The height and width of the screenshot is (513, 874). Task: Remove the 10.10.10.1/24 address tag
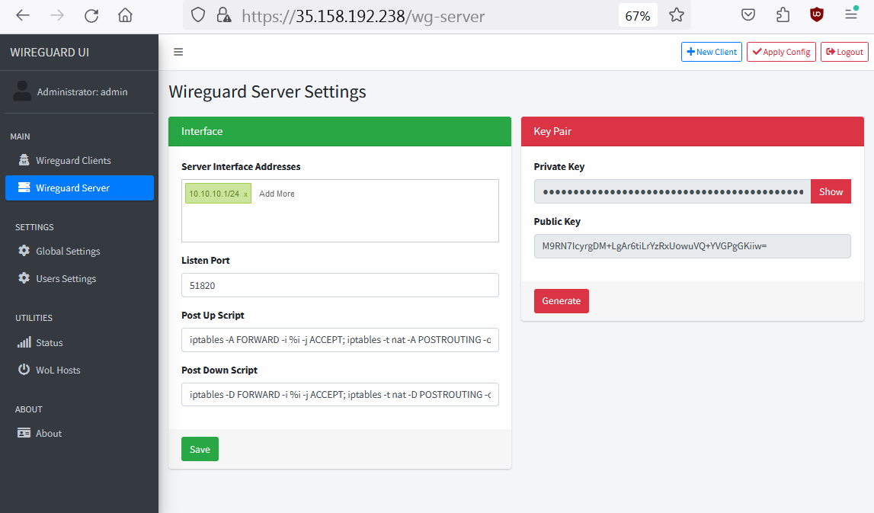click(245, 194)
